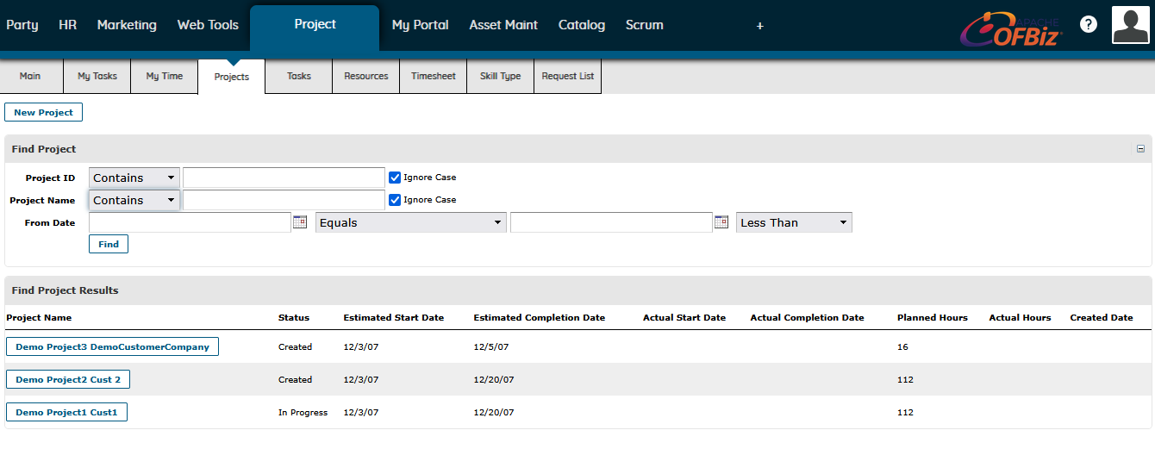Open the HR application menu

[x=68, y=25]
